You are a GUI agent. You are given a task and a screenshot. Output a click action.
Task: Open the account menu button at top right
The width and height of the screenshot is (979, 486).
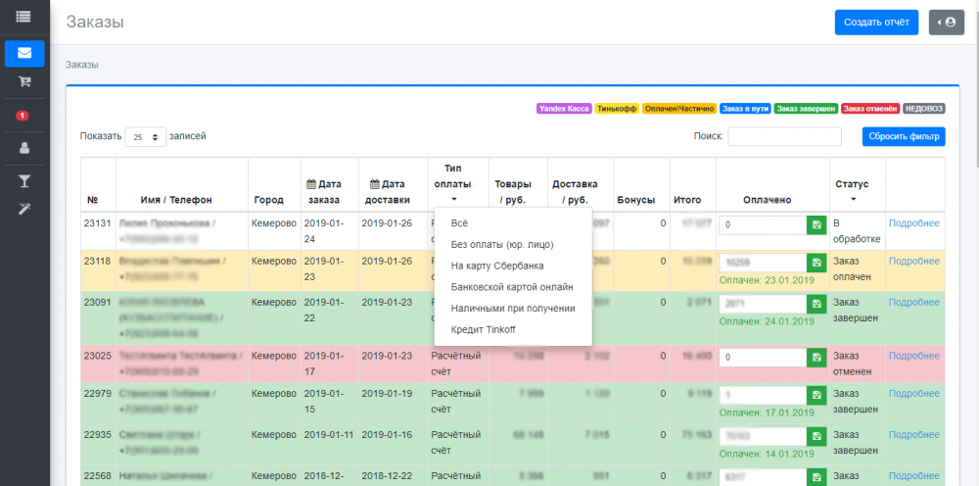[x=946, y=23]
